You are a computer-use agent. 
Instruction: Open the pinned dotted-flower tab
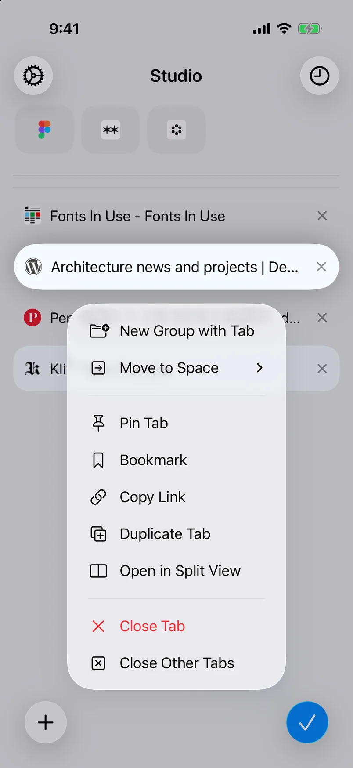(176, 130)
